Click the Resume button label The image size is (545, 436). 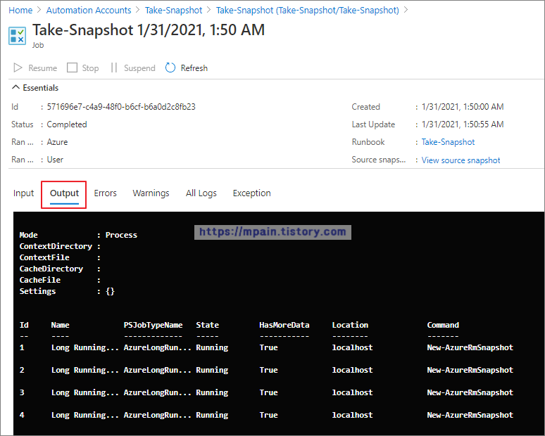(x=42, y=68)
